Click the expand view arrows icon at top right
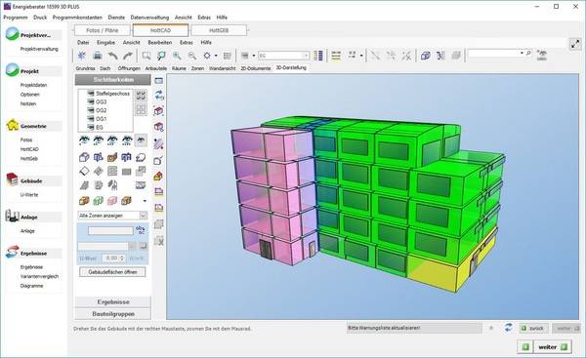Viewport: 586px width, 358px height. click(575, 44)
